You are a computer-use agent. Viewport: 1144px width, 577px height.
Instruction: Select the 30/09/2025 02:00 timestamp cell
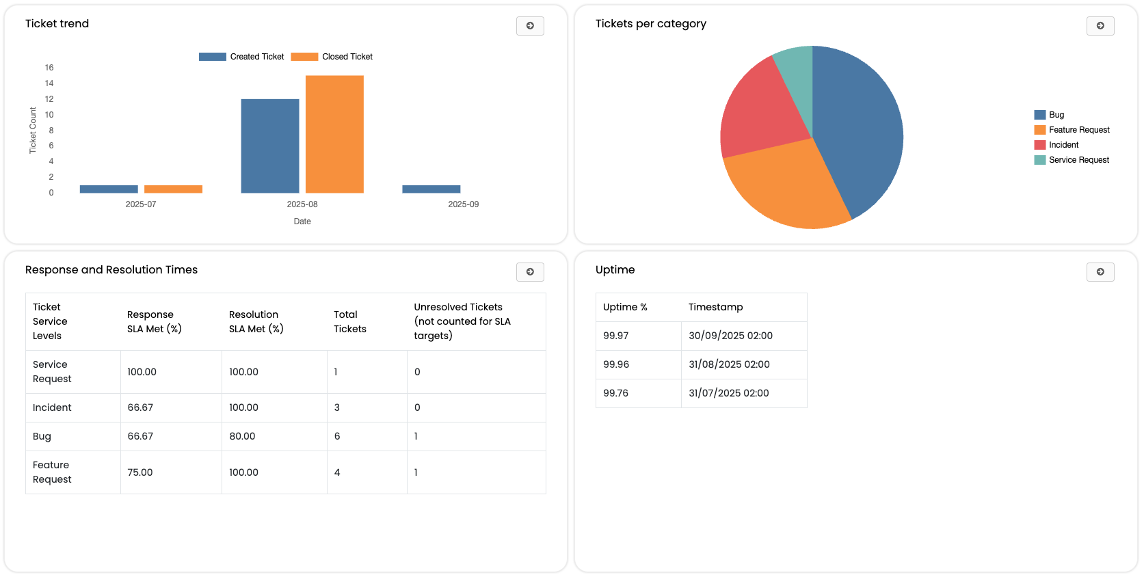[x=730, y=336]
